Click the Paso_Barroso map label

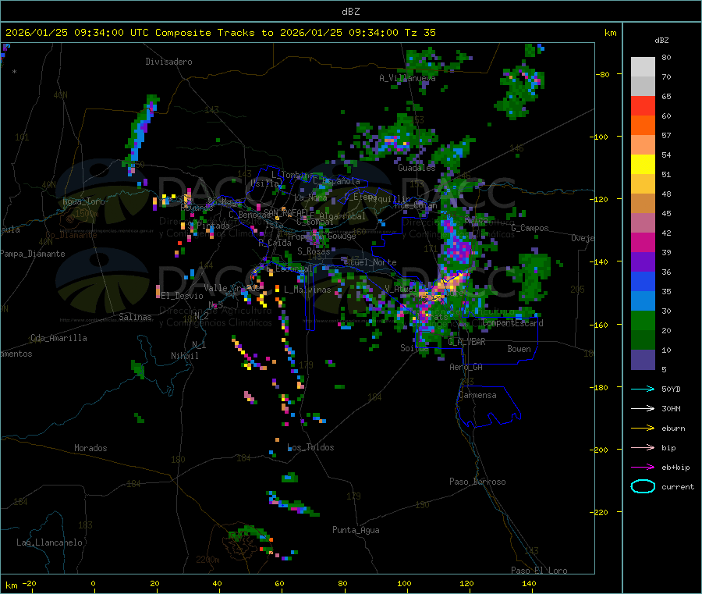(x=477, y=482)
